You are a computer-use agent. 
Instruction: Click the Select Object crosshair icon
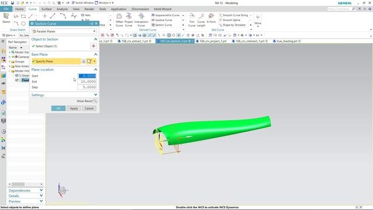click(93, 46)
